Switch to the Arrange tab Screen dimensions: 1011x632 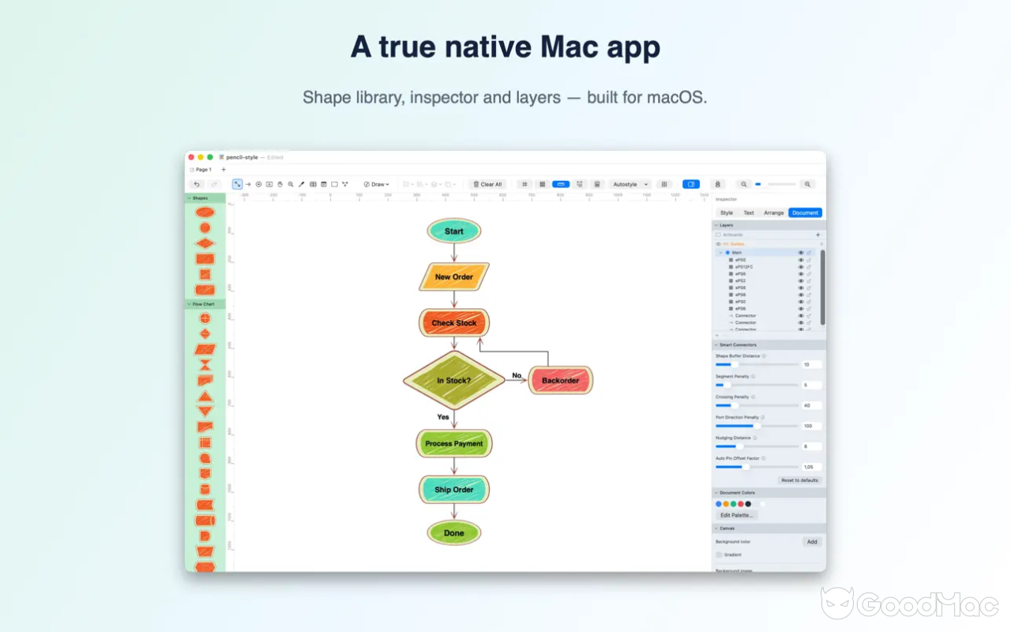pos(774,213)
